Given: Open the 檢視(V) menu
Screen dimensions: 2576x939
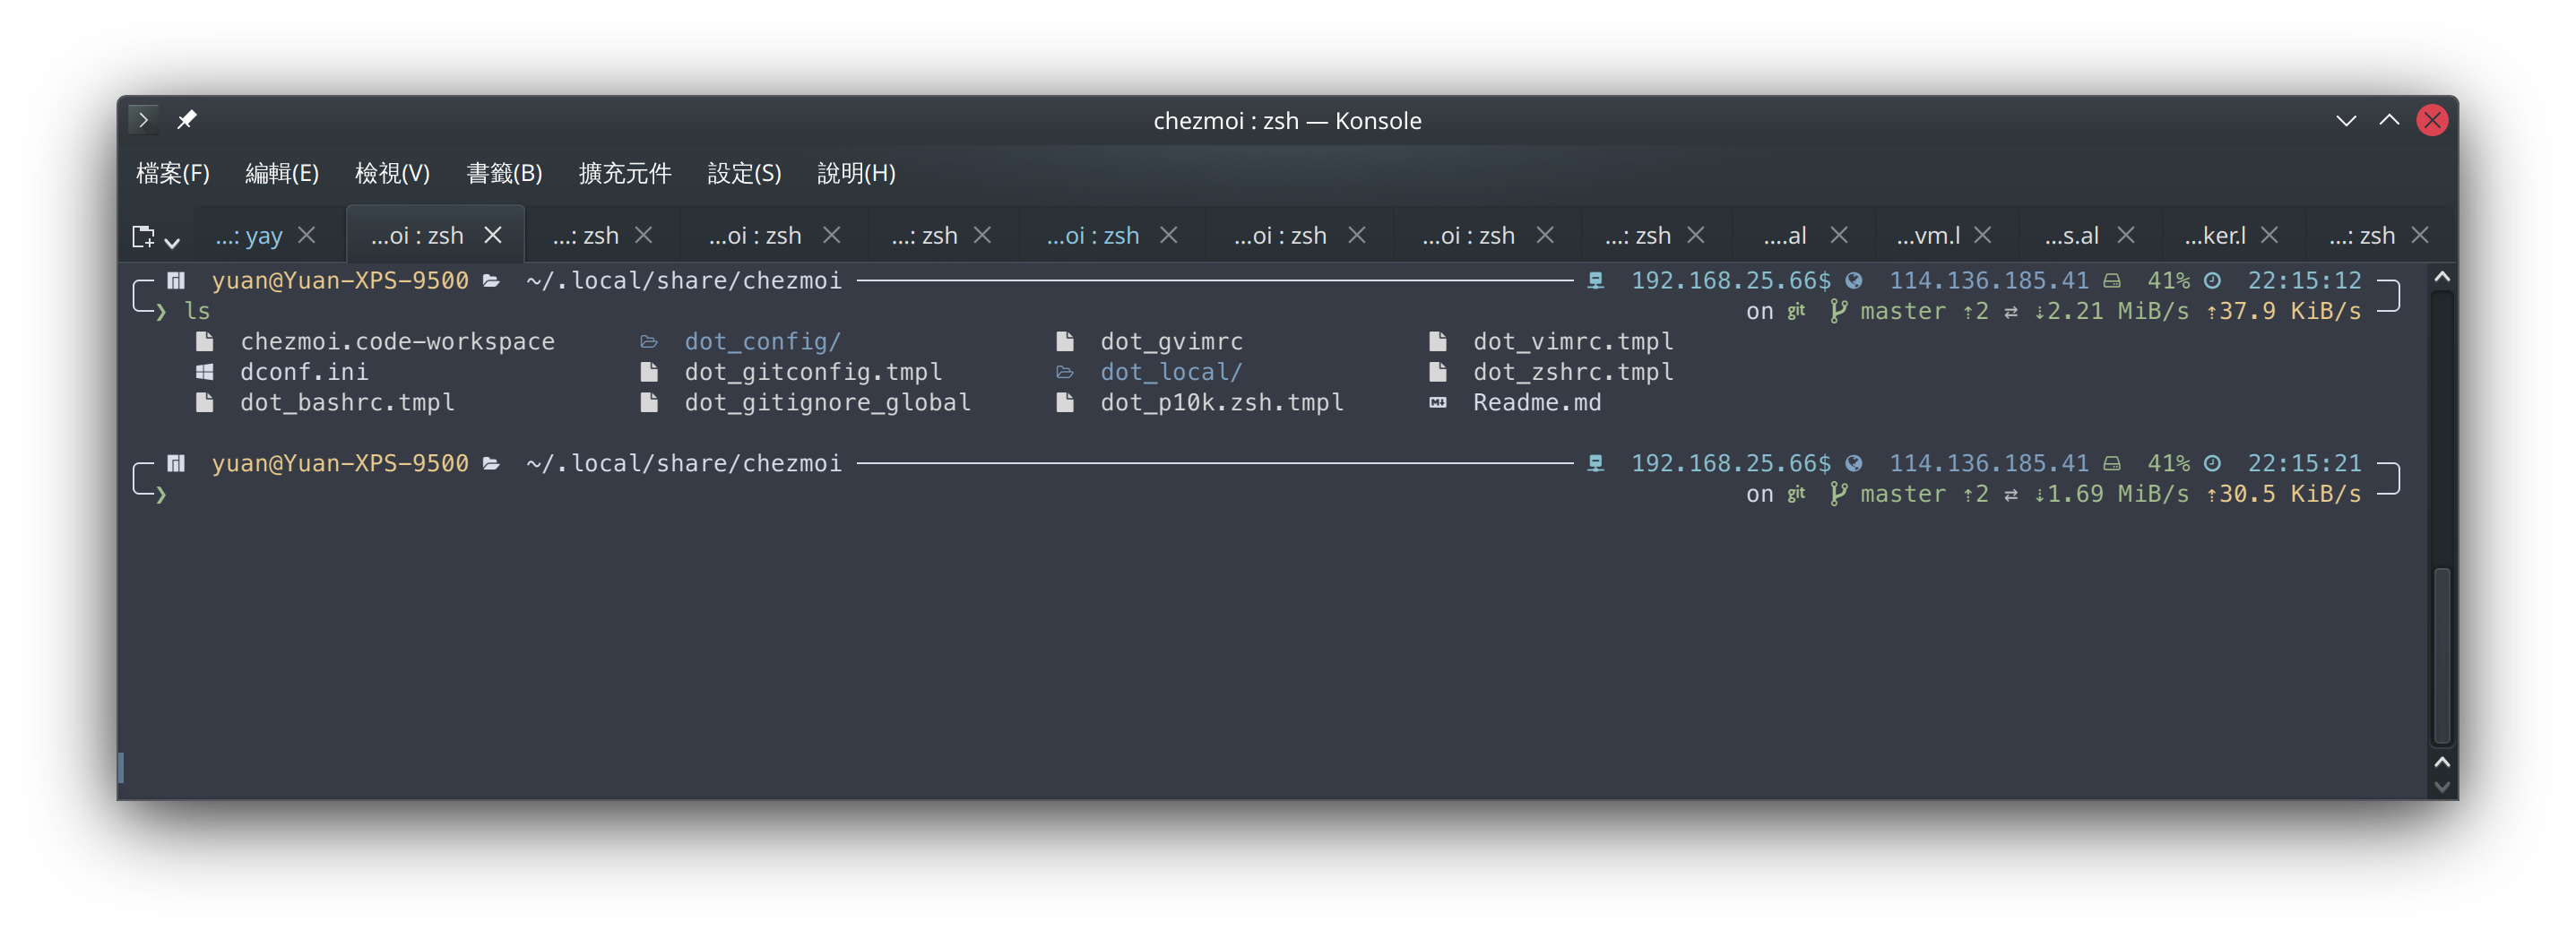Looking at the screenshot, I should 392,174.
